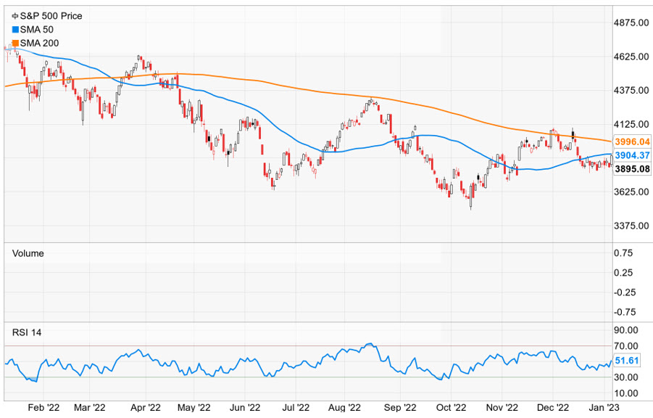Image resolution: width=653 pixels, height=418 pixels.
Task: Click the black 3895.08 last price tag
Action: [633, 168]
